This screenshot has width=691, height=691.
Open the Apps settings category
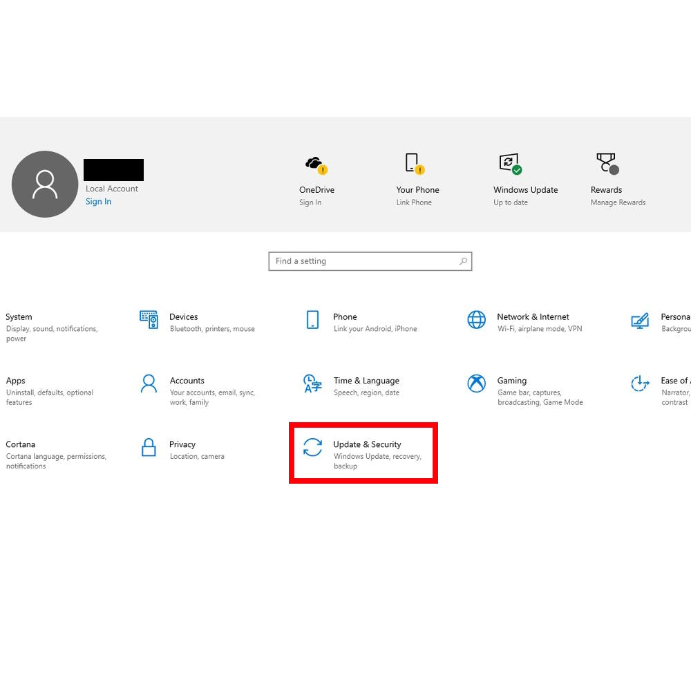click(x=16, y=381)
